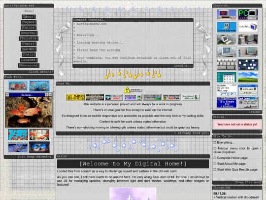Expand the [Pantry] dropdown menu
The height and width of the screenshot is (200, 266).
point(29,44)
